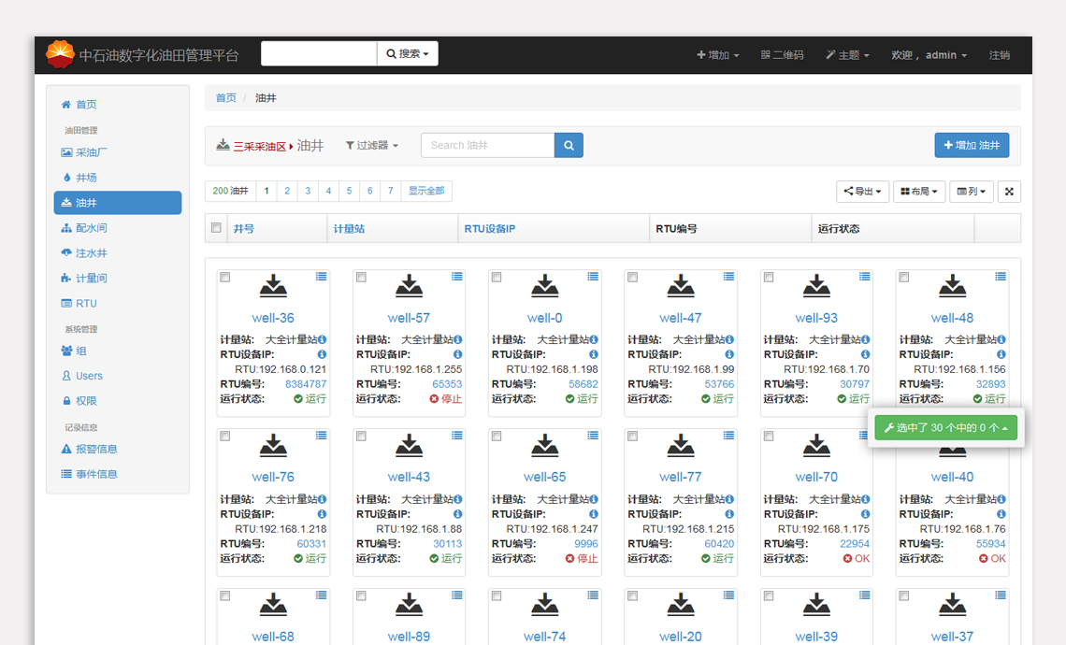Click the 增加 油井 button
The width and height of the screenshot is (1066, 645).
coord(972,145)
